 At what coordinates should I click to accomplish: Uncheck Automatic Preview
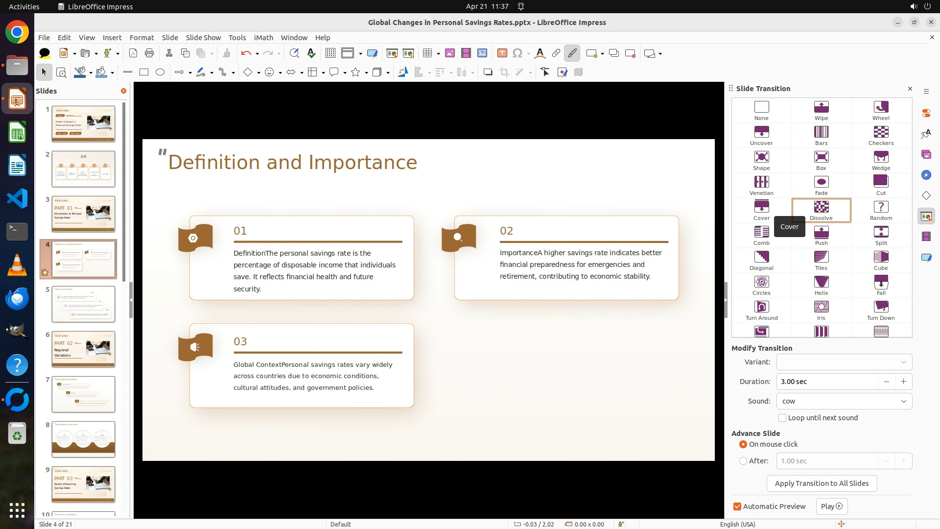737,506
